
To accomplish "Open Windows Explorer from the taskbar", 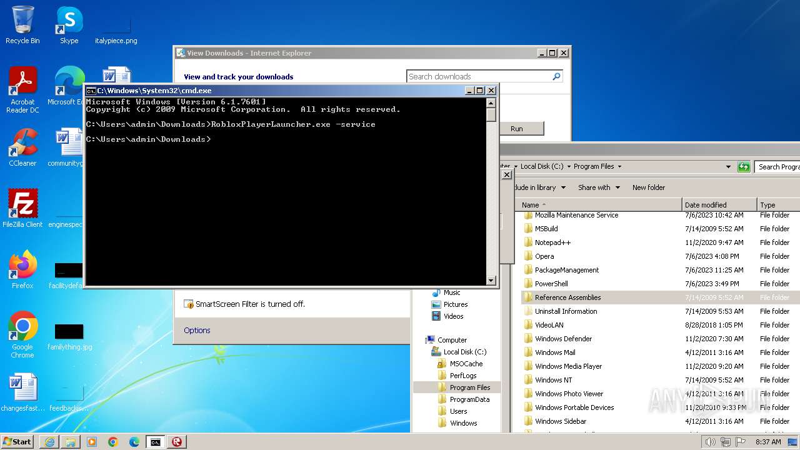I will pos(71,442).
